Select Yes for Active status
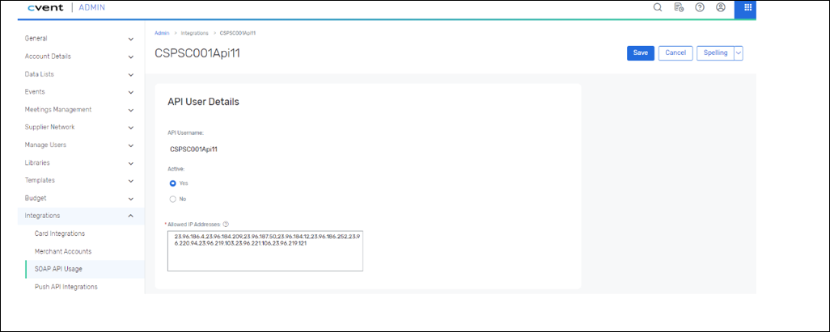 [173, 183]
